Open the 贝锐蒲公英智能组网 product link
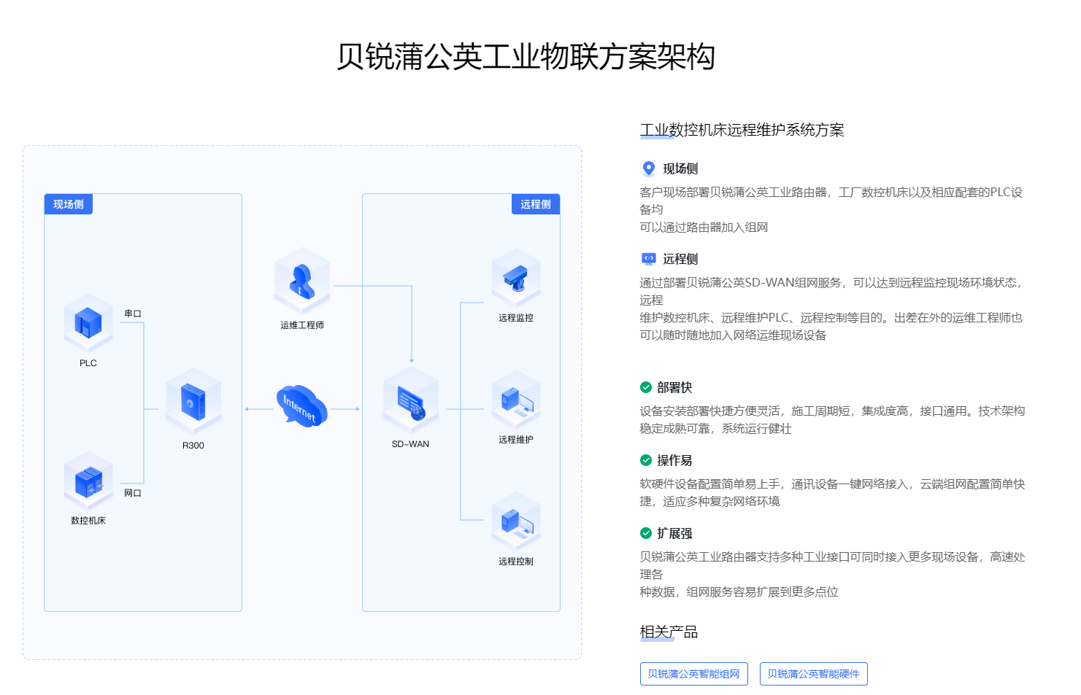The height and width of the screenshot is (695, 1081). click(694, 674)
